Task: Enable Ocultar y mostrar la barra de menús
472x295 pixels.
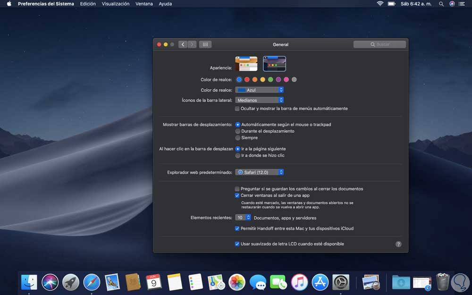Action: click(237, 109)
